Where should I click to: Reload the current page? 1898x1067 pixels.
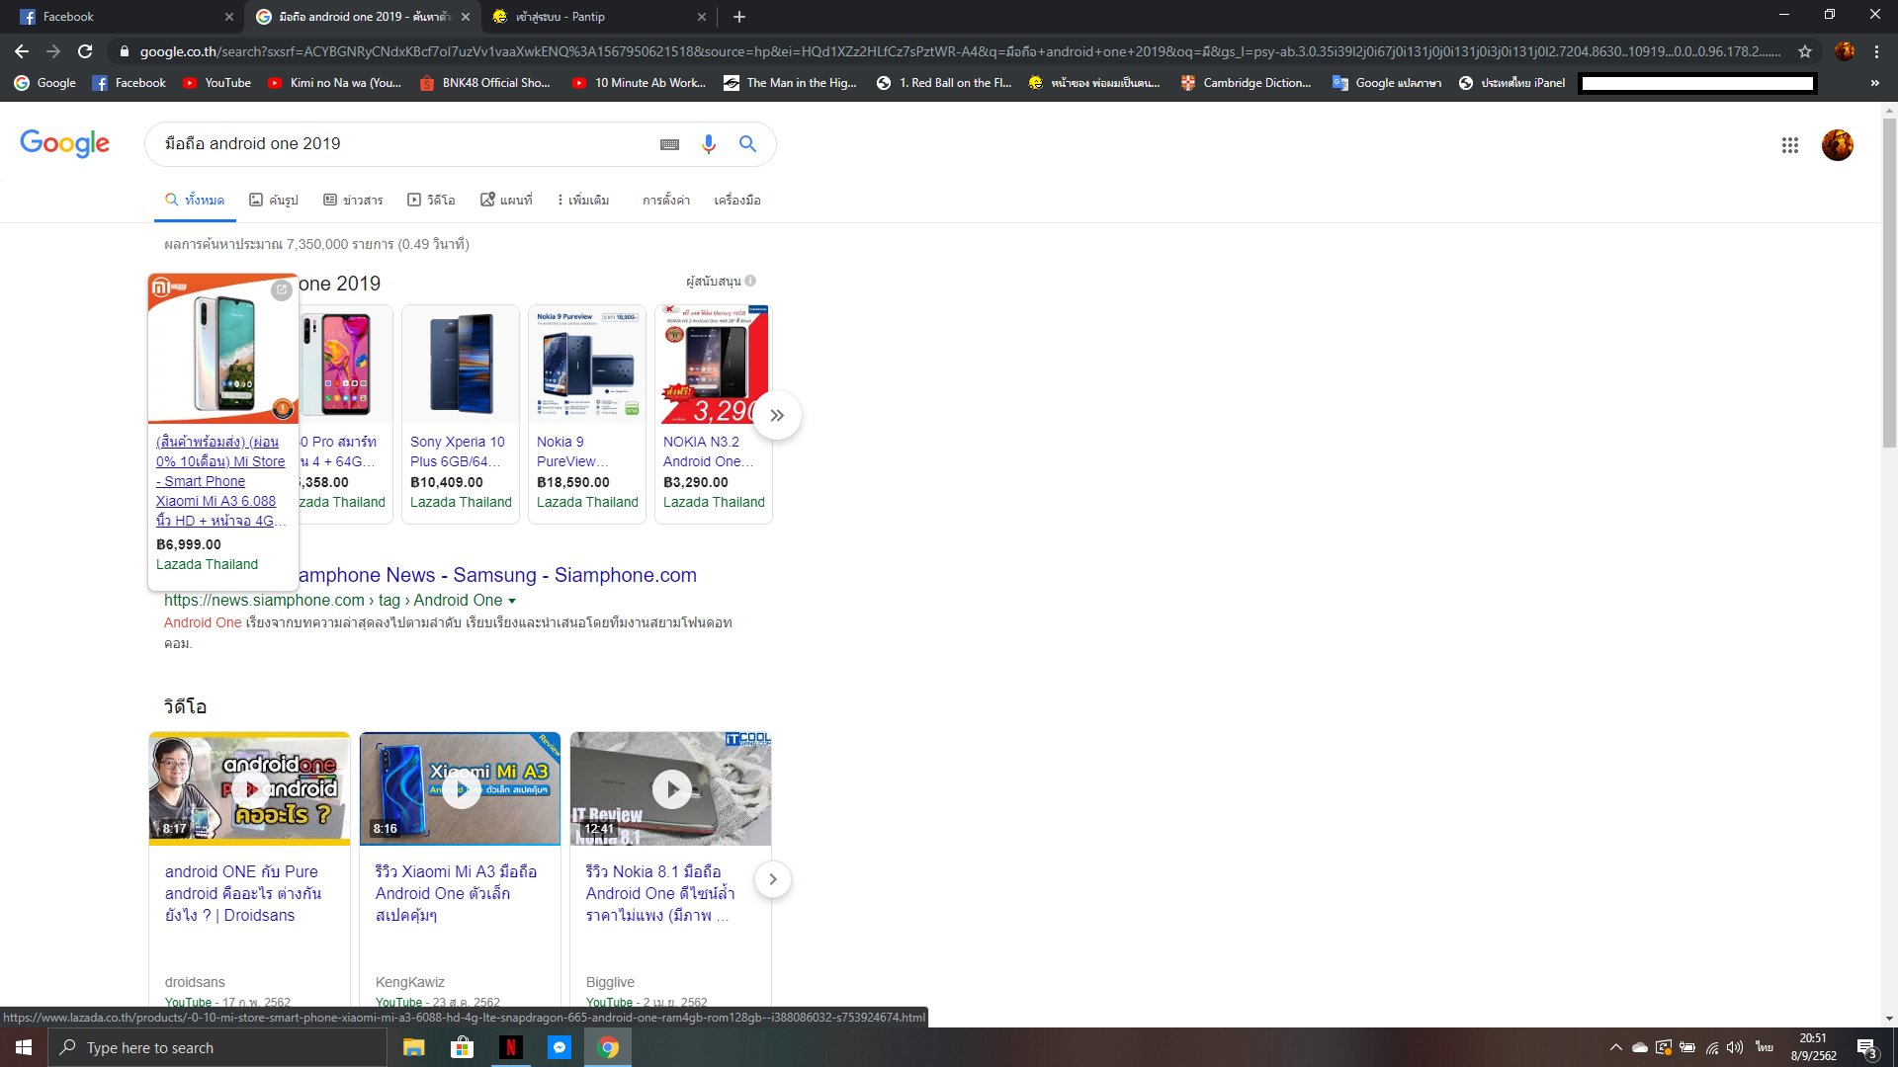[85, 51]
